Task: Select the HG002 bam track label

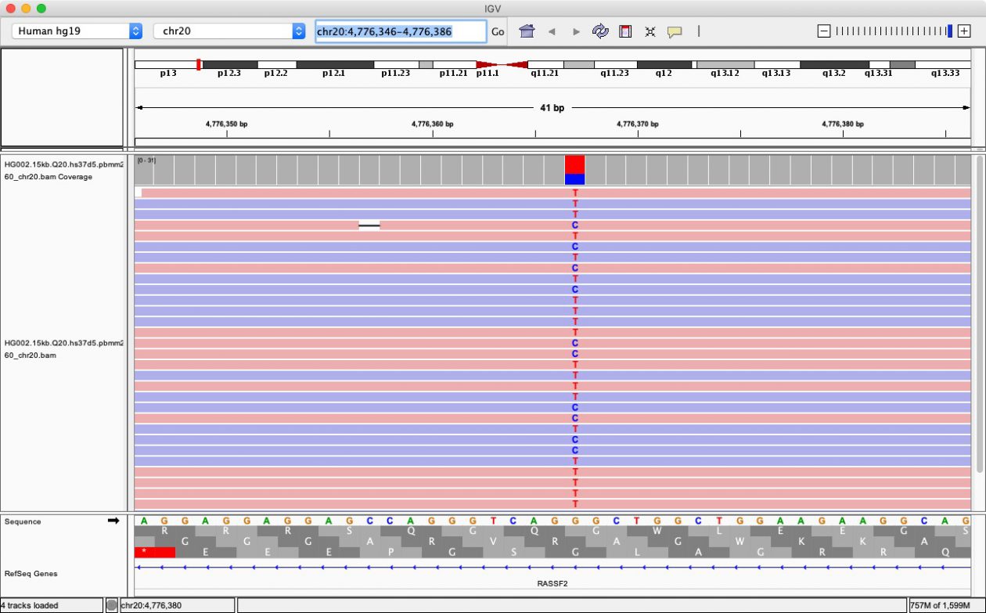Action: pos(63,349)
